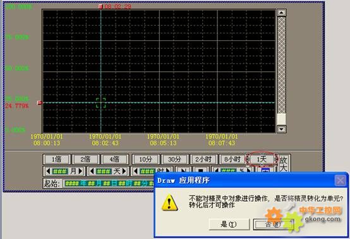Decrease day (天) with left arrow
Screen dimensions: 350x239
pyautogui.click(x=92, y=172)
